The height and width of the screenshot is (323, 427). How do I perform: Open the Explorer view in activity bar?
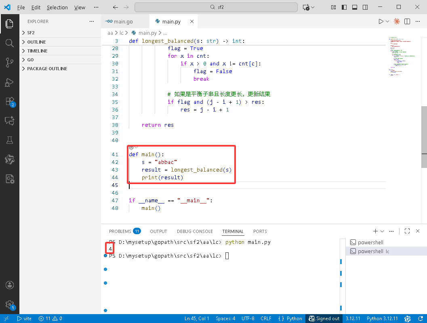click(x=10, y=24)
